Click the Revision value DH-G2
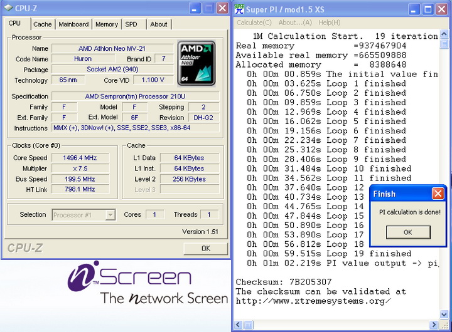Viewport: 452px width, 332px height. coord(203,118)
